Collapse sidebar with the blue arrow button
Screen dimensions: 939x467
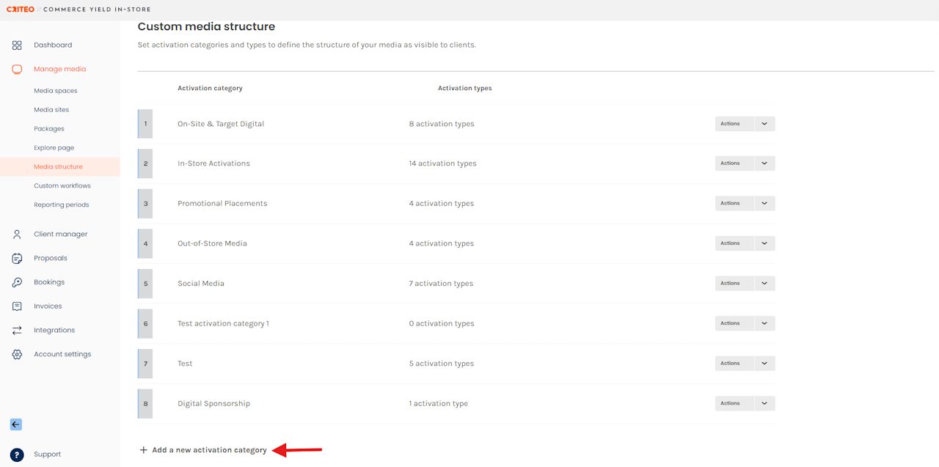[15, 424]
